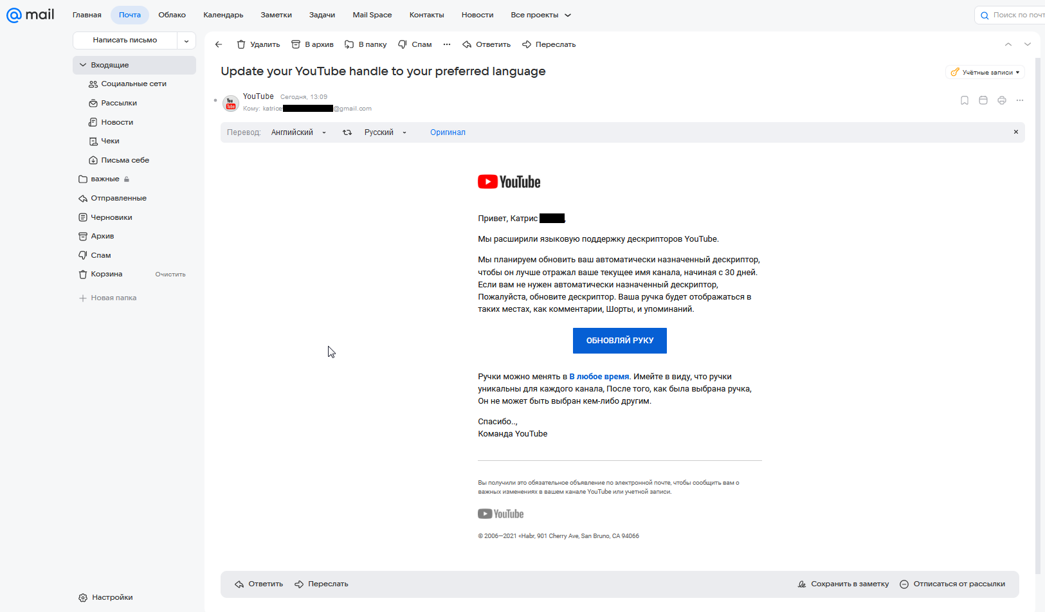Open the Календарь tab
Screen dimensions: 1045x612
tap(223, 15)
